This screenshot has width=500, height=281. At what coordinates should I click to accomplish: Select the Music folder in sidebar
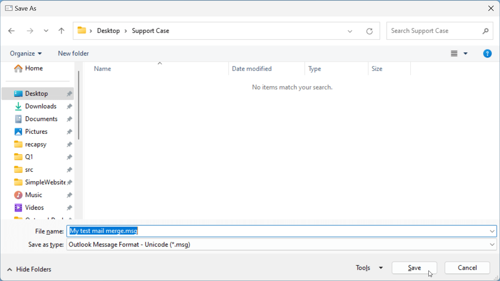coord(33,195)
